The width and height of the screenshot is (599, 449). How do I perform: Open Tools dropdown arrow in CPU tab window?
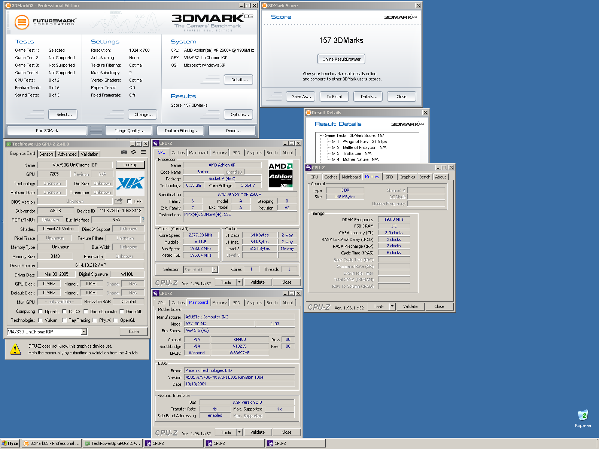pyautogui.click(x=240, y=282)
